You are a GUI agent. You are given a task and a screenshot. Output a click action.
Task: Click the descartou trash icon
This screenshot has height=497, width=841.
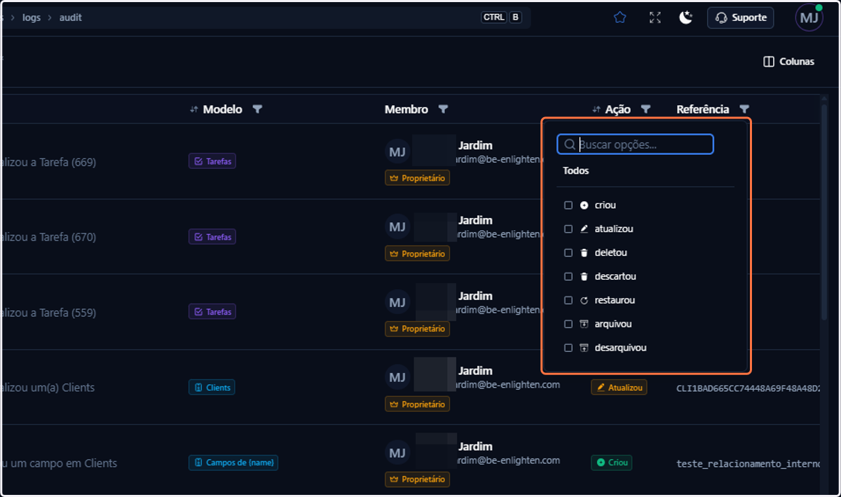584,277
